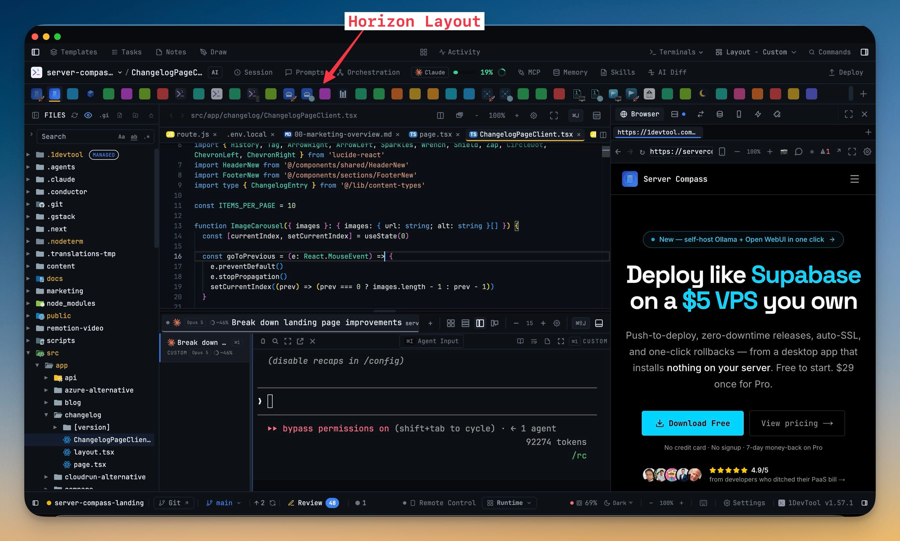Viewport: 900px width, 541px height.
Task: Expand the [version] folder
Action: 55,427
